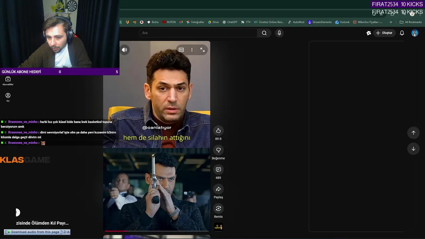Click the first Rraennee_ve_minho chat username
The width and height of the screenshot is (425, 239).
point(23,122)
